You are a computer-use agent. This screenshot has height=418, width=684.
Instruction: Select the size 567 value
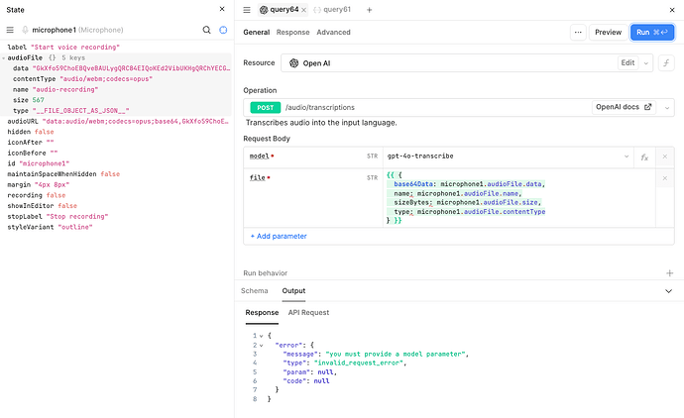click(38, 100)
